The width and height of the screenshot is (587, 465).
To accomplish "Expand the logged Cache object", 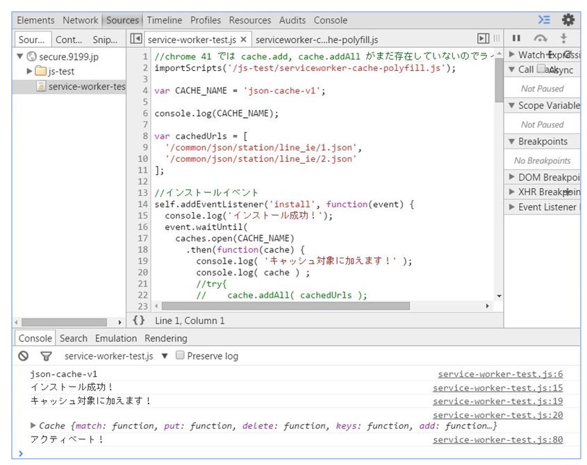I will pyautogui.click(x=33, y=425).
